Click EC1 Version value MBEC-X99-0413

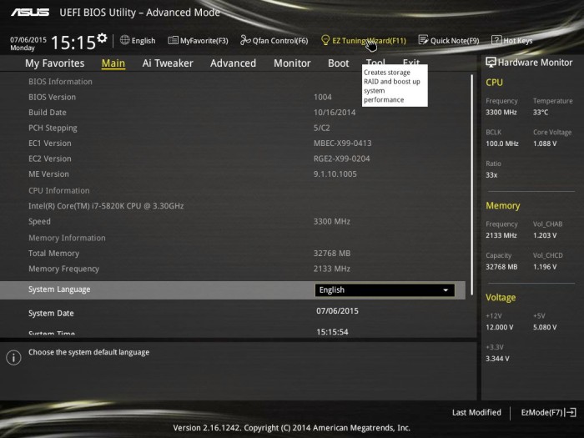point(343,143)
